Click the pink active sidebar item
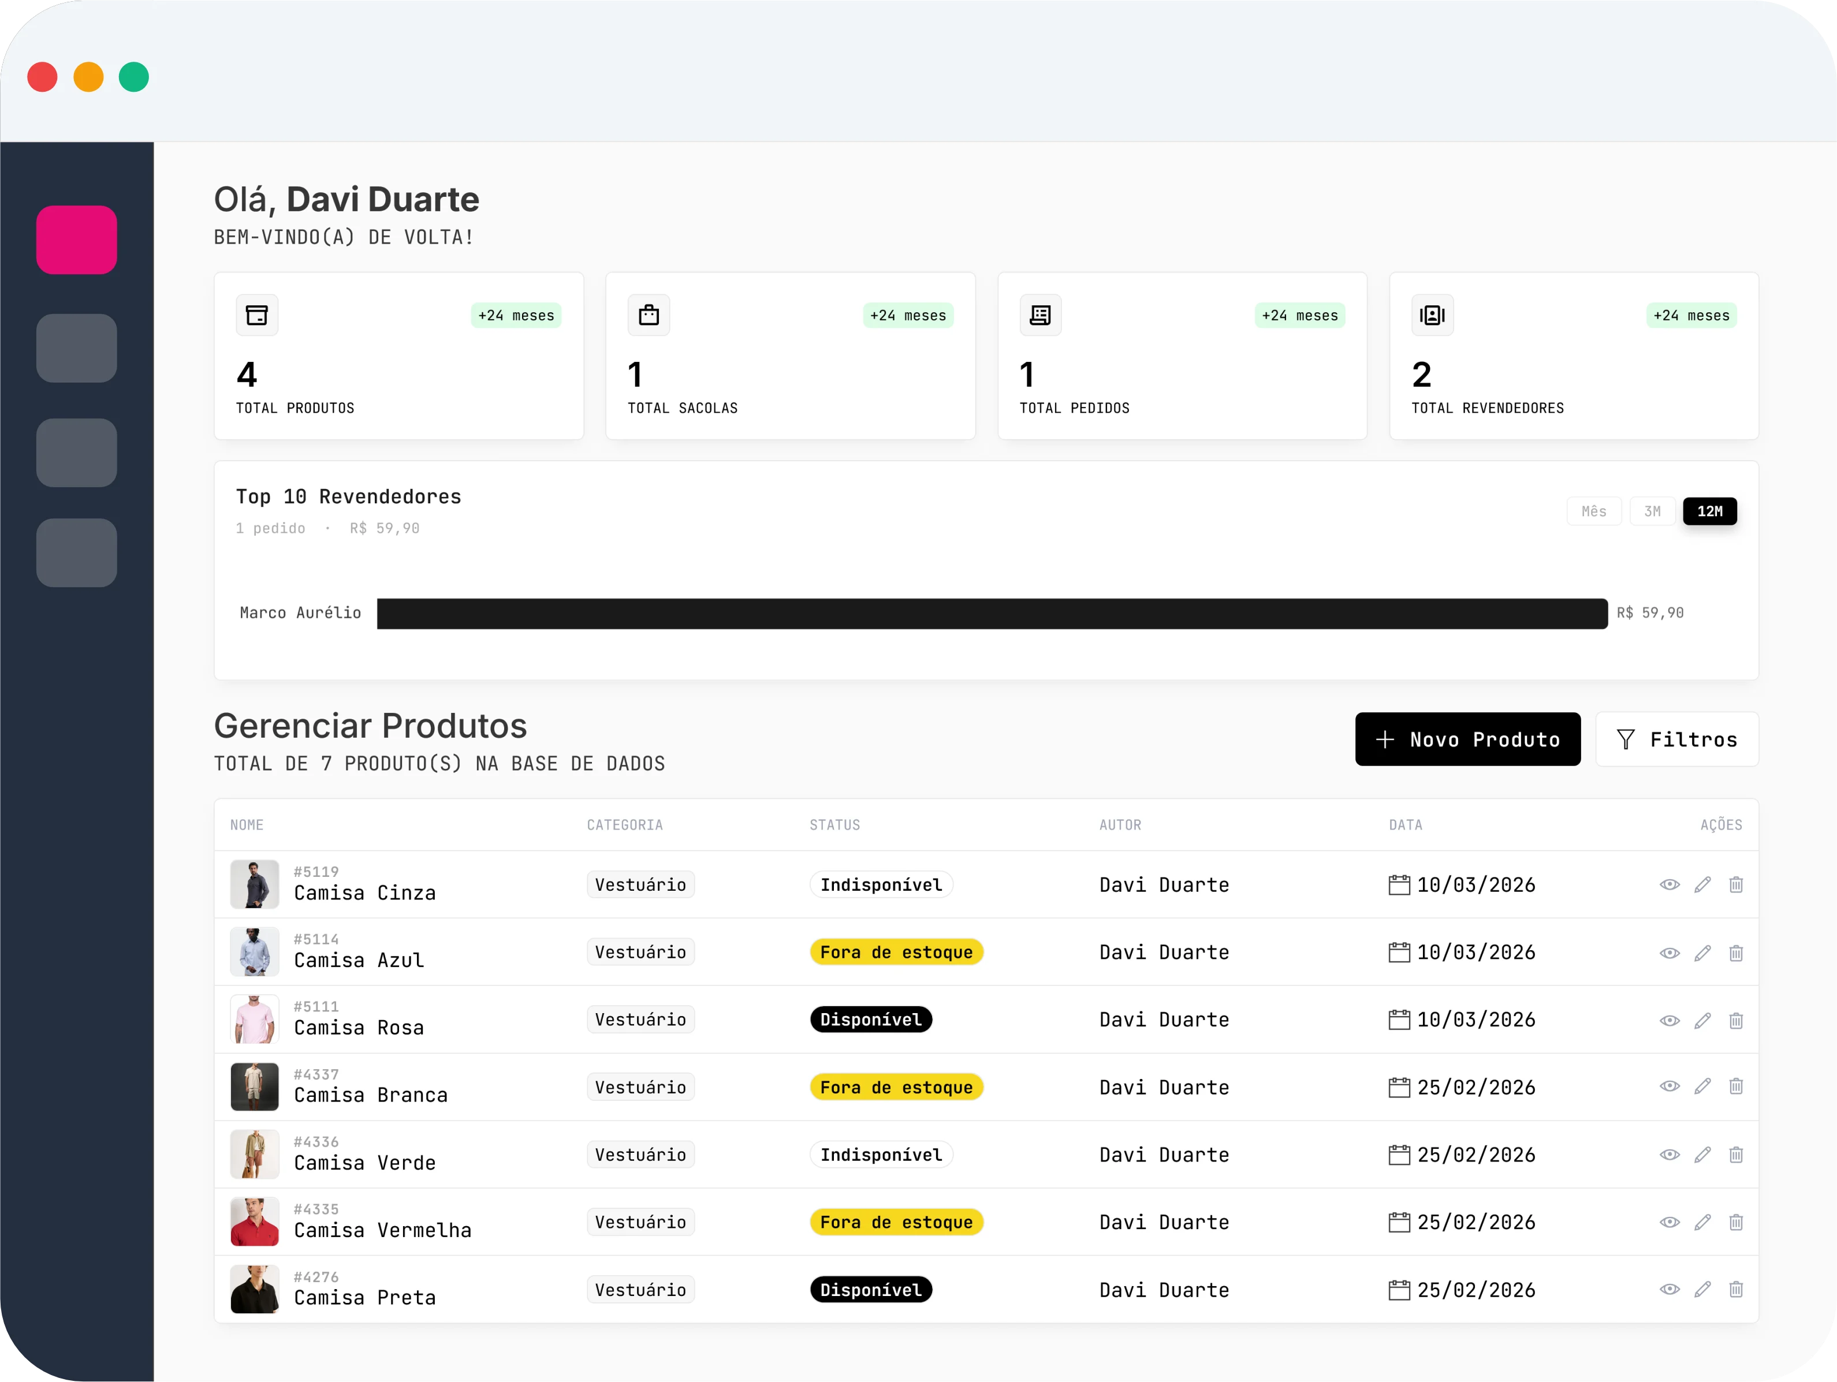The width and height of the screenshot is (1837, 1382). coord(76,240)
